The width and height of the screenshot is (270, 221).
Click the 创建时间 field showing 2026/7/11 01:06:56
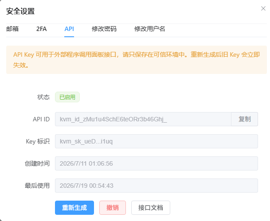point(157,163)
